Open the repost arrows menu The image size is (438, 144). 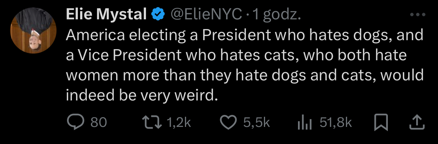(152, 122)
